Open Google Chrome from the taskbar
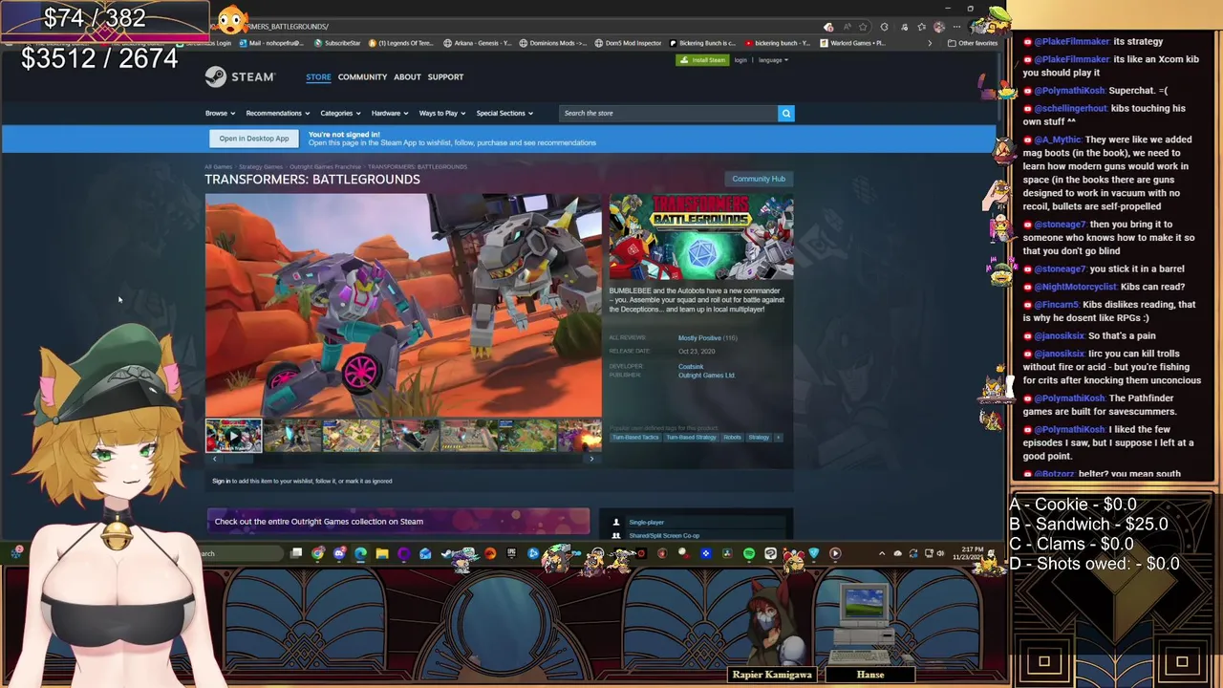The height and width of the screenshot is (688, 1223). click(x=318, y=553)
